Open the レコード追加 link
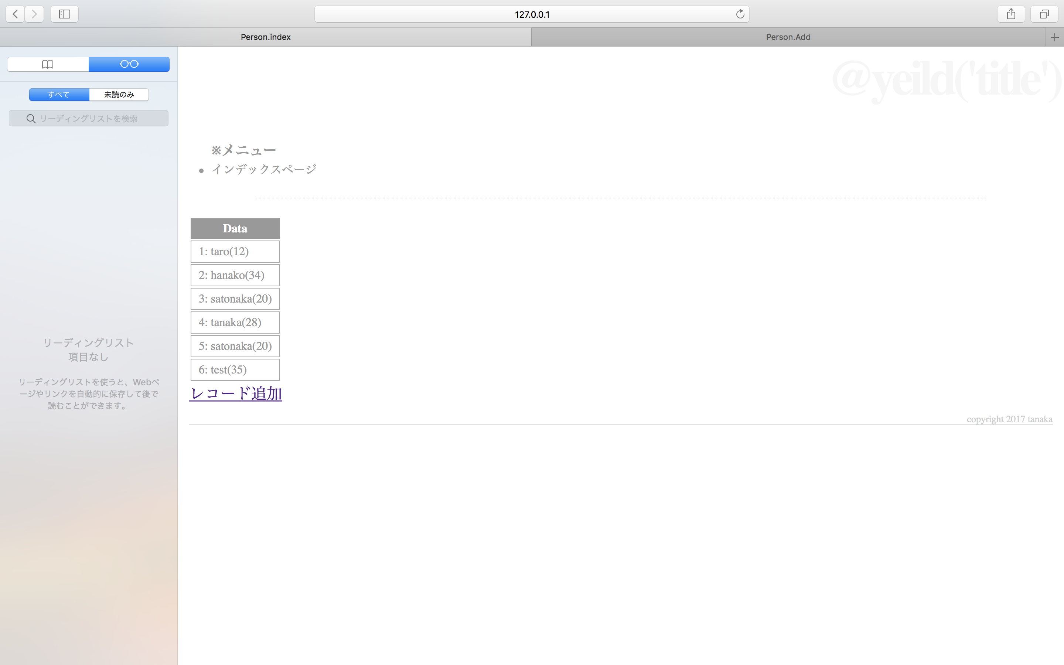 click(x=236, y=393)
